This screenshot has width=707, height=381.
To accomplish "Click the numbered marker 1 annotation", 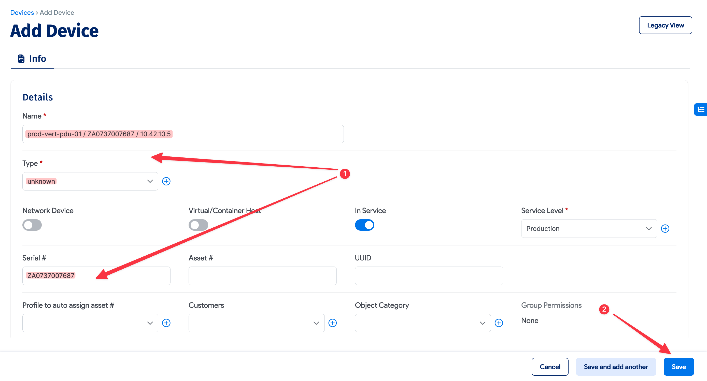I will point(345,174).
